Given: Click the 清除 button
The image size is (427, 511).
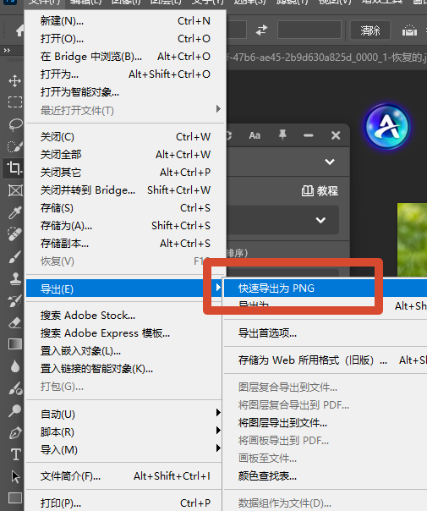Looking at the screenshot, I should [370, 30].
